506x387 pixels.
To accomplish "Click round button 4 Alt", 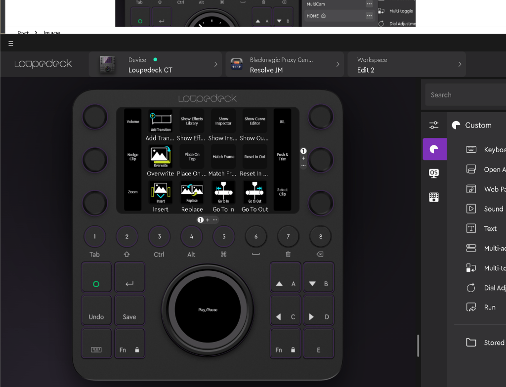I will click(x=191, y=237).
